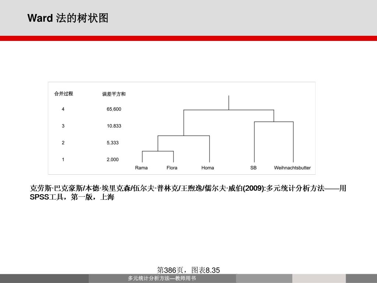Screen dimensions: 377x283
Task: Click the '第386页，图表8.35' caption
Action: 188,270
